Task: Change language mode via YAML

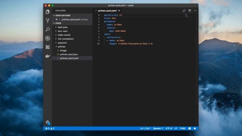Action: click(183, 128)
